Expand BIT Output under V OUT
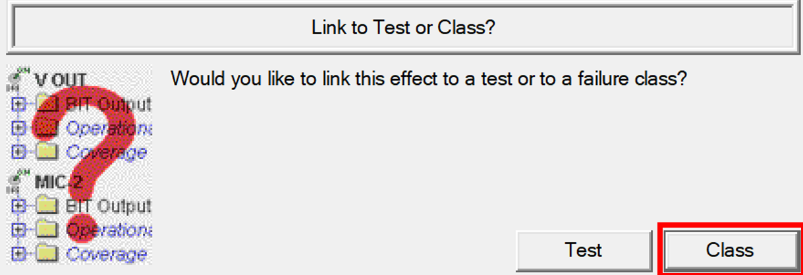This screenshot has width=803, height=275. tap(18, 104)
